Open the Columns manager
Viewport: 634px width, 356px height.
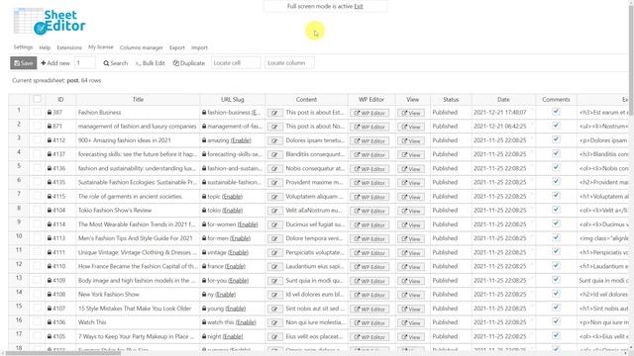[141, 47]
